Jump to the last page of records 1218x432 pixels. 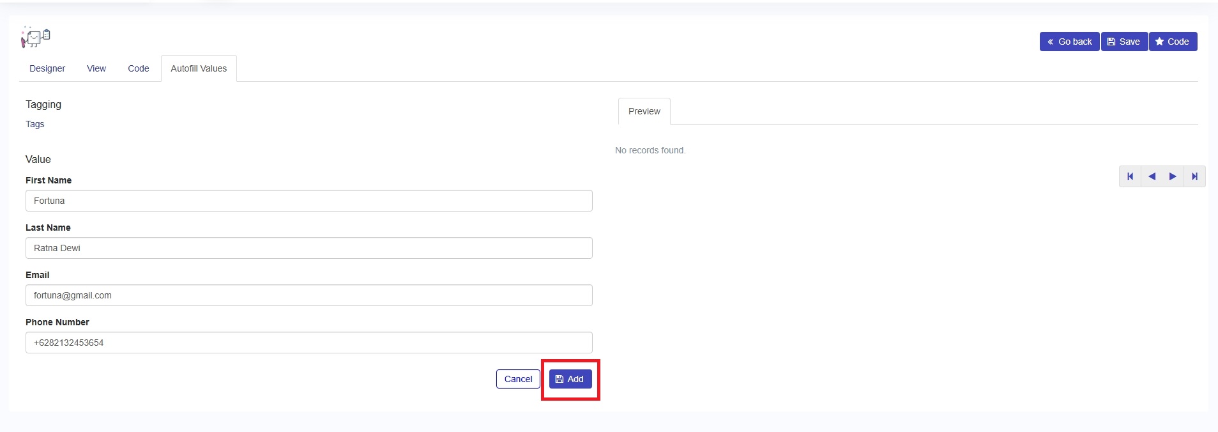pyautogui.click(x=1194, y=176)
